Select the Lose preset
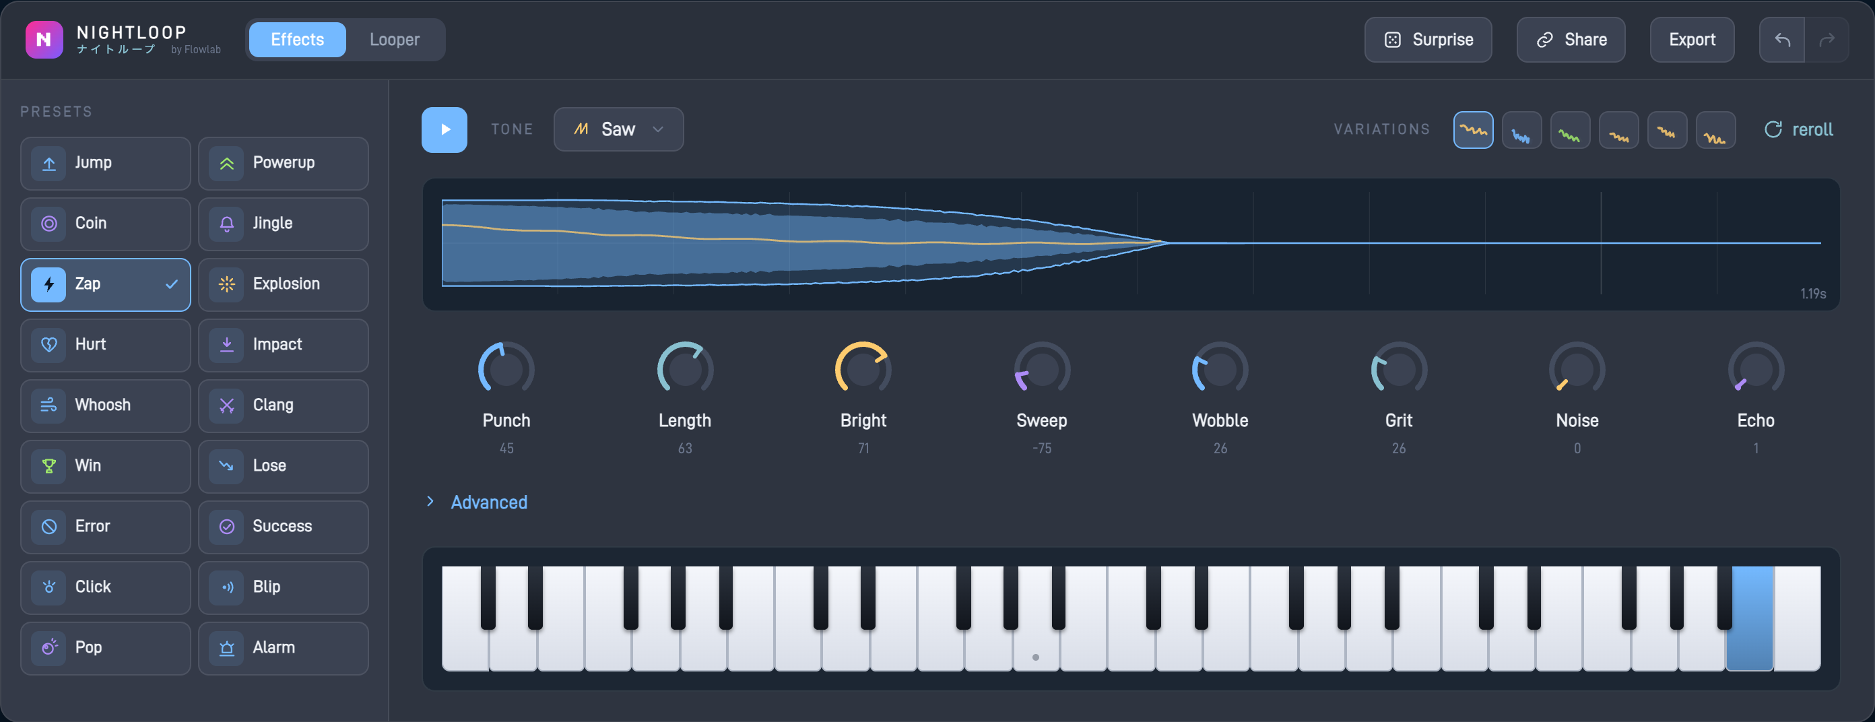This screenshot has height=722, width=1875. click(283, 466)
